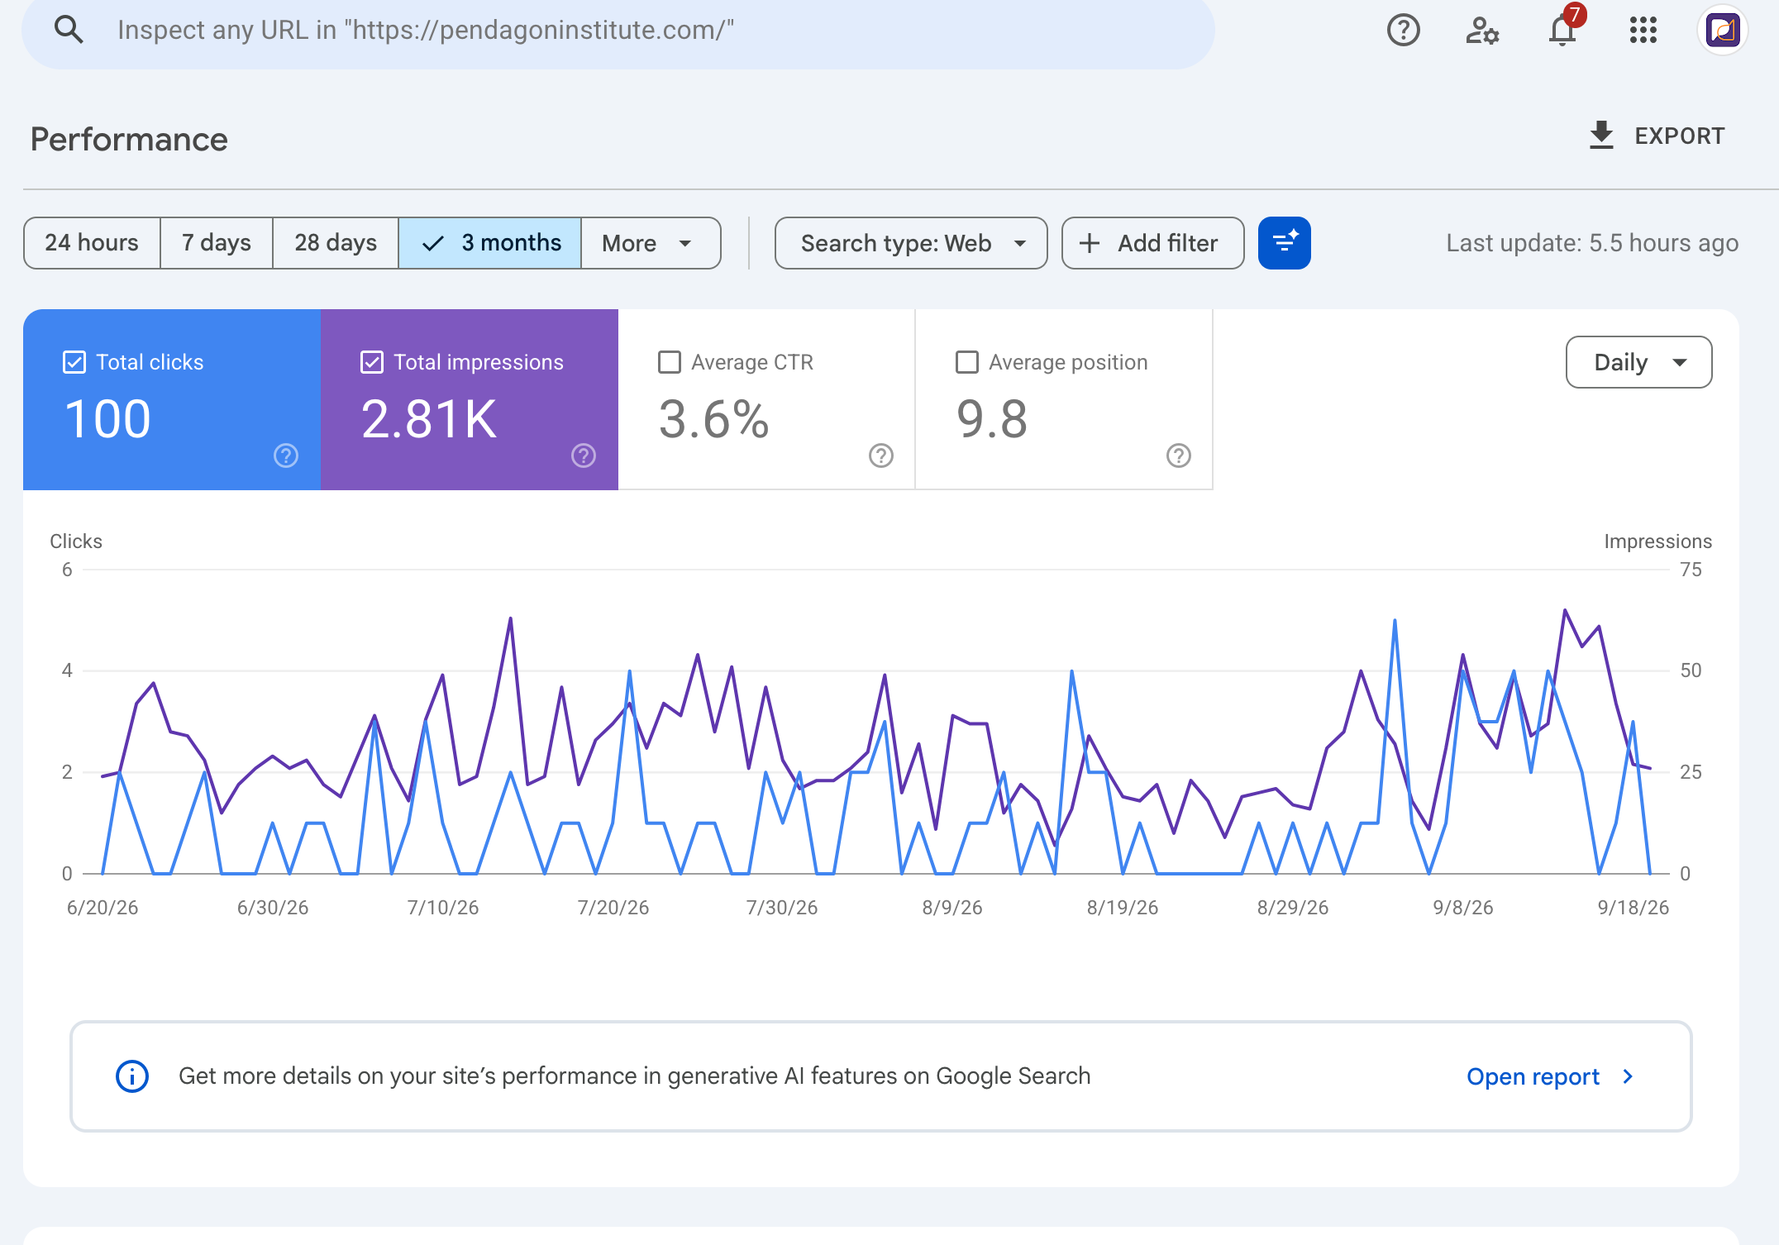Enable the Average position checkbox
Viewport: 1779px width, 1245px height.
[967, 362]
